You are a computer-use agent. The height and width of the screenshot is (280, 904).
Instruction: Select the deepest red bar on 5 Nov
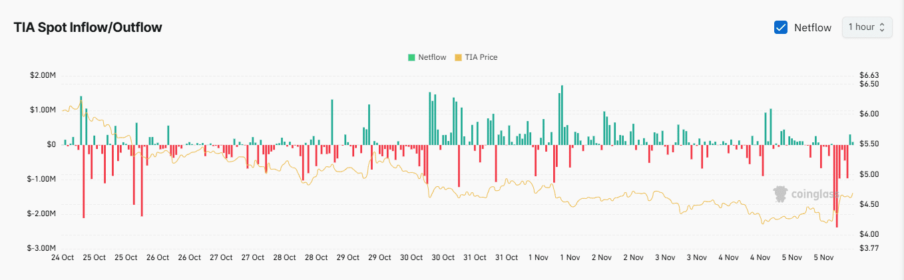(837, 186)
